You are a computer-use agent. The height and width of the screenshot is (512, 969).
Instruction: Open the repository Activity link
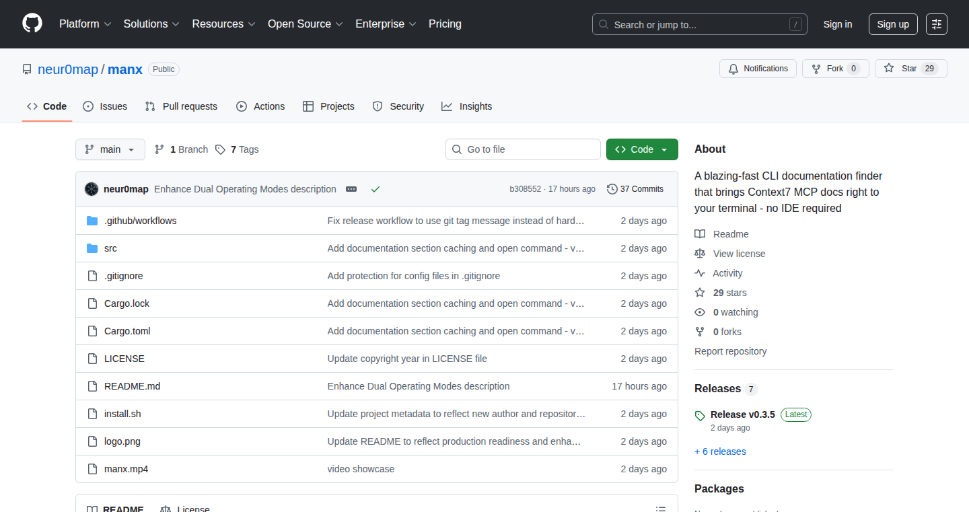719,273
